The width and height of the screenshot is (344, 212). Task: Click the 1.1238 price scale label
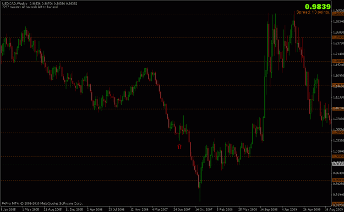click(x=338, y=97)
